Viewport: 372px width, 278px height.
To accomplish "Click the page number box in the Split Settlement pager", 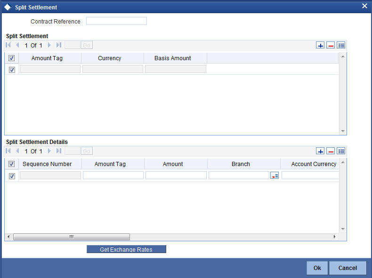I will click(x=73, y=45).
